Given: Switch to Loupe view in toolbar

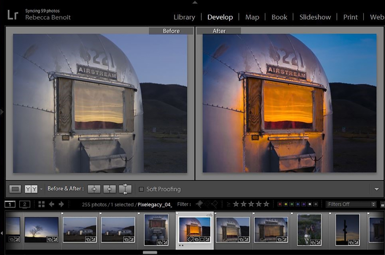Looking at the screenshot, I should click(15, 189).
